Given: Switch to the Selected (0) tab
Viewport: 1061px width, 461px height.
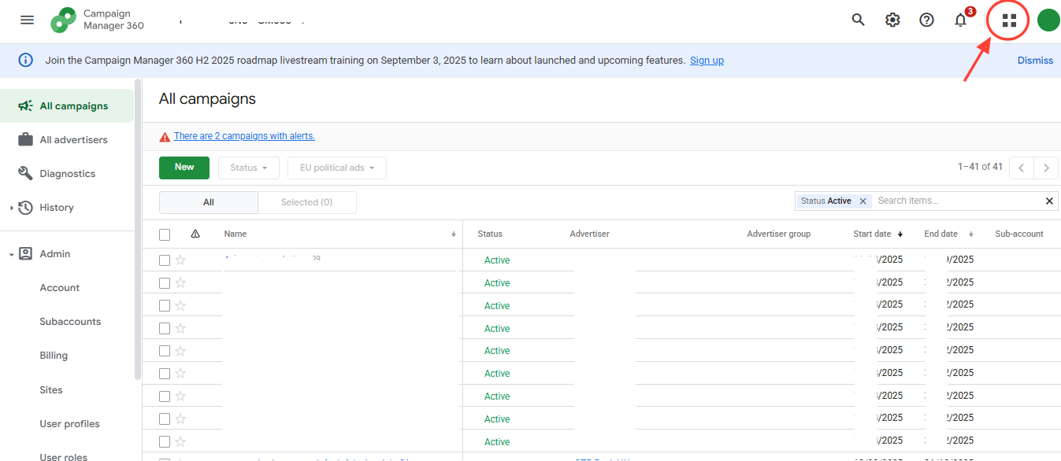Looking at the screenshot, I should click(x=306, y=202).
